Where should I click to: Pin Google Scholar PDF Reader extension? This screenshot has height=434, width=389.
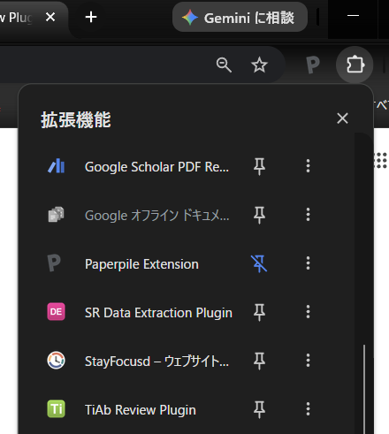259,166
